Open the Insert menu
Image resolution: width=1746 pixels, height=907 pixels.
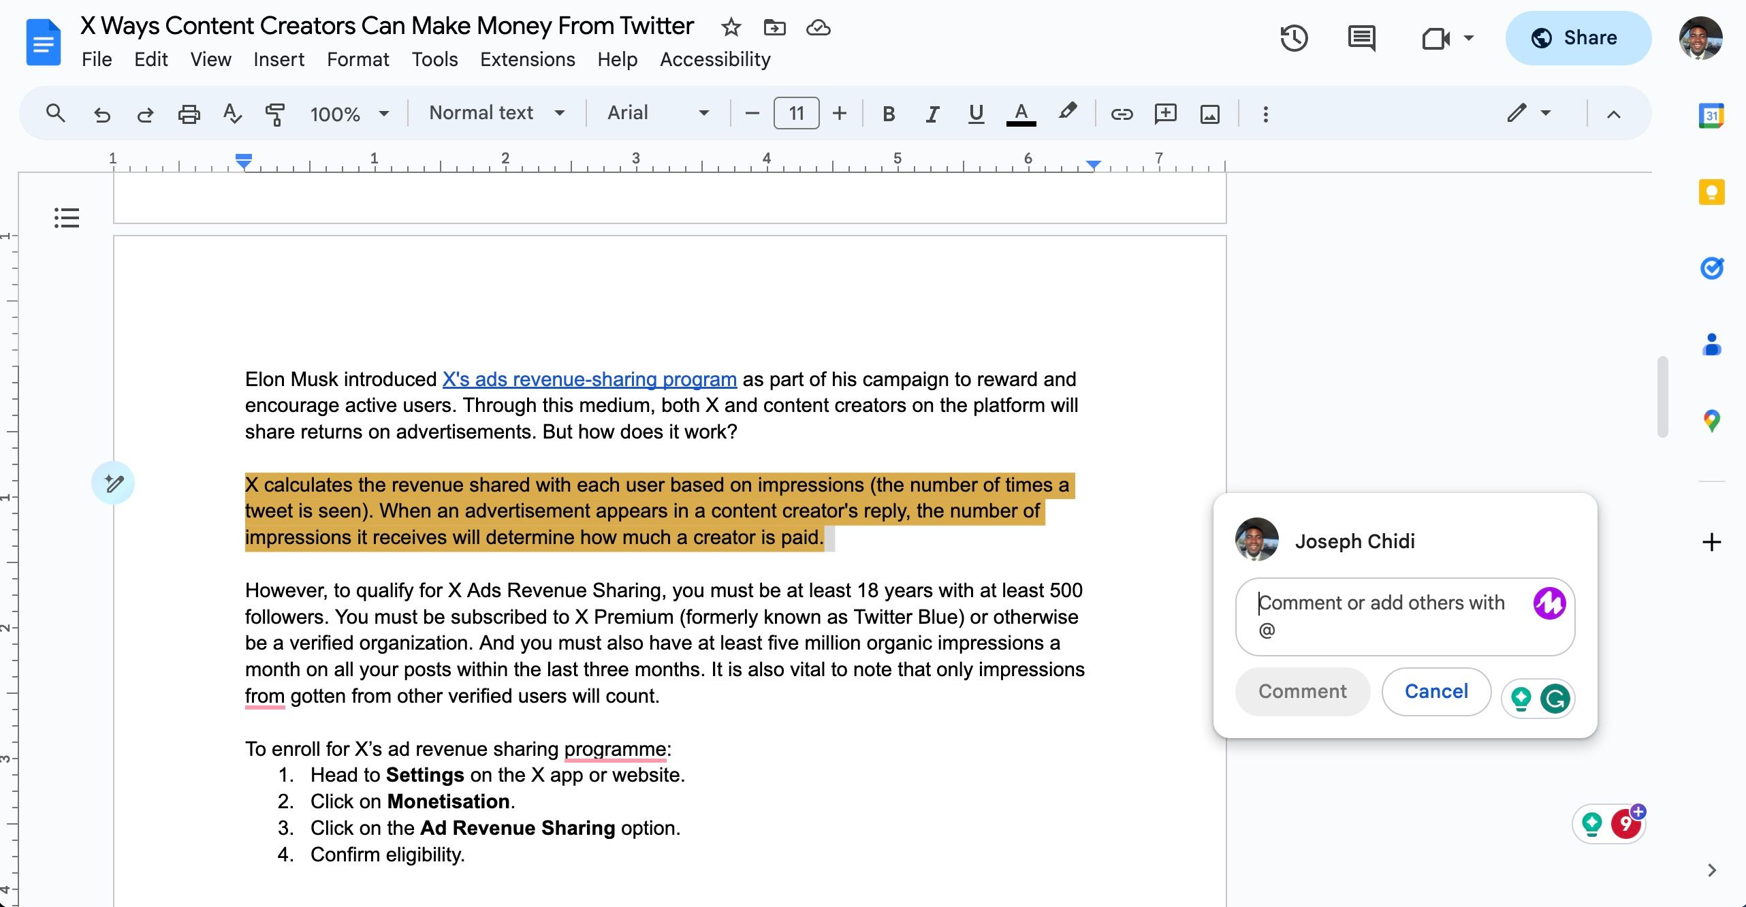(279, 60)
